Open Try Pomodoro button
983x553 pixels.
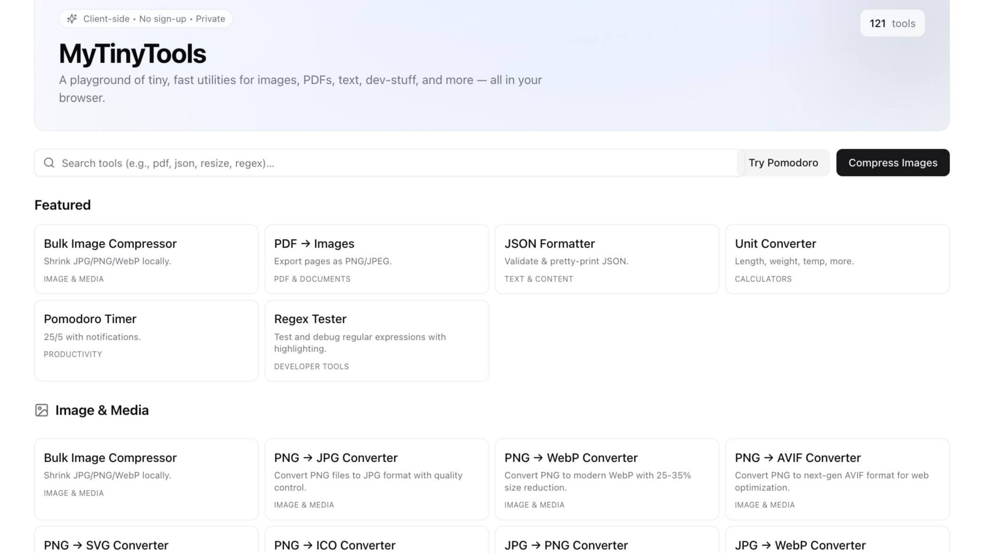783,163
